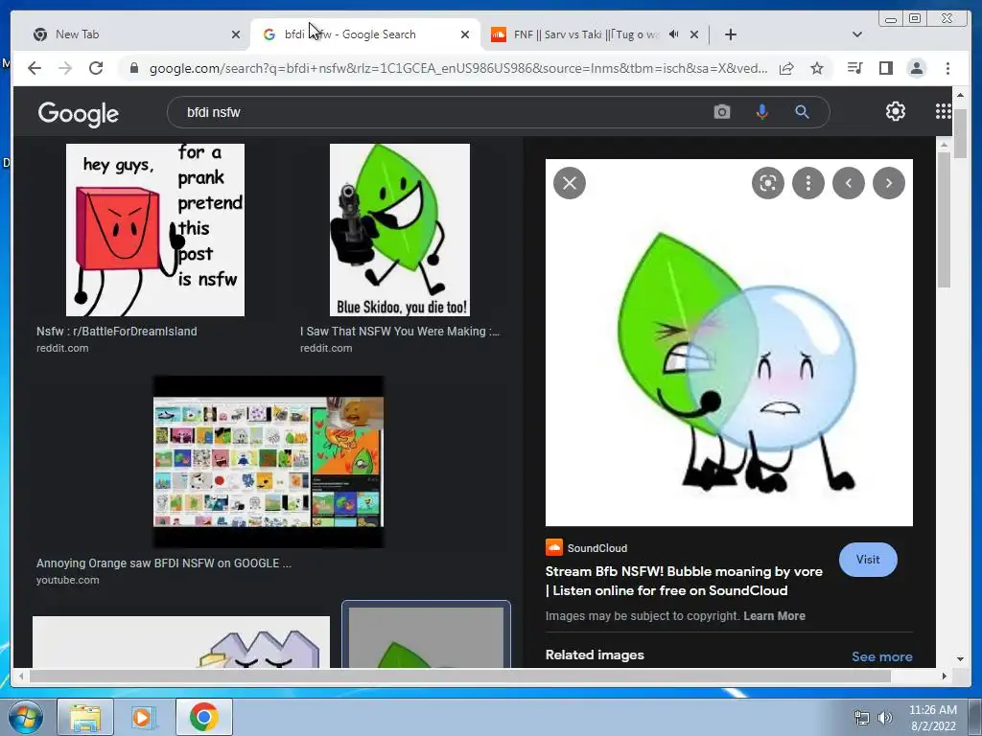Image resolution: width=982 pixels, height=736 pixels.
Task: Switch to the New Tab tab
Action: pyautogui.click(x=130, y=34)
